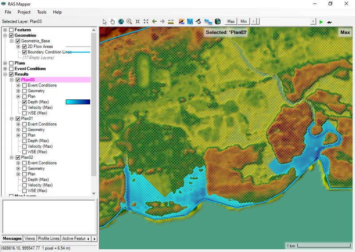The image size is (355, 252).
Task: Expand the Features tree node
Action: pos(5,30)
